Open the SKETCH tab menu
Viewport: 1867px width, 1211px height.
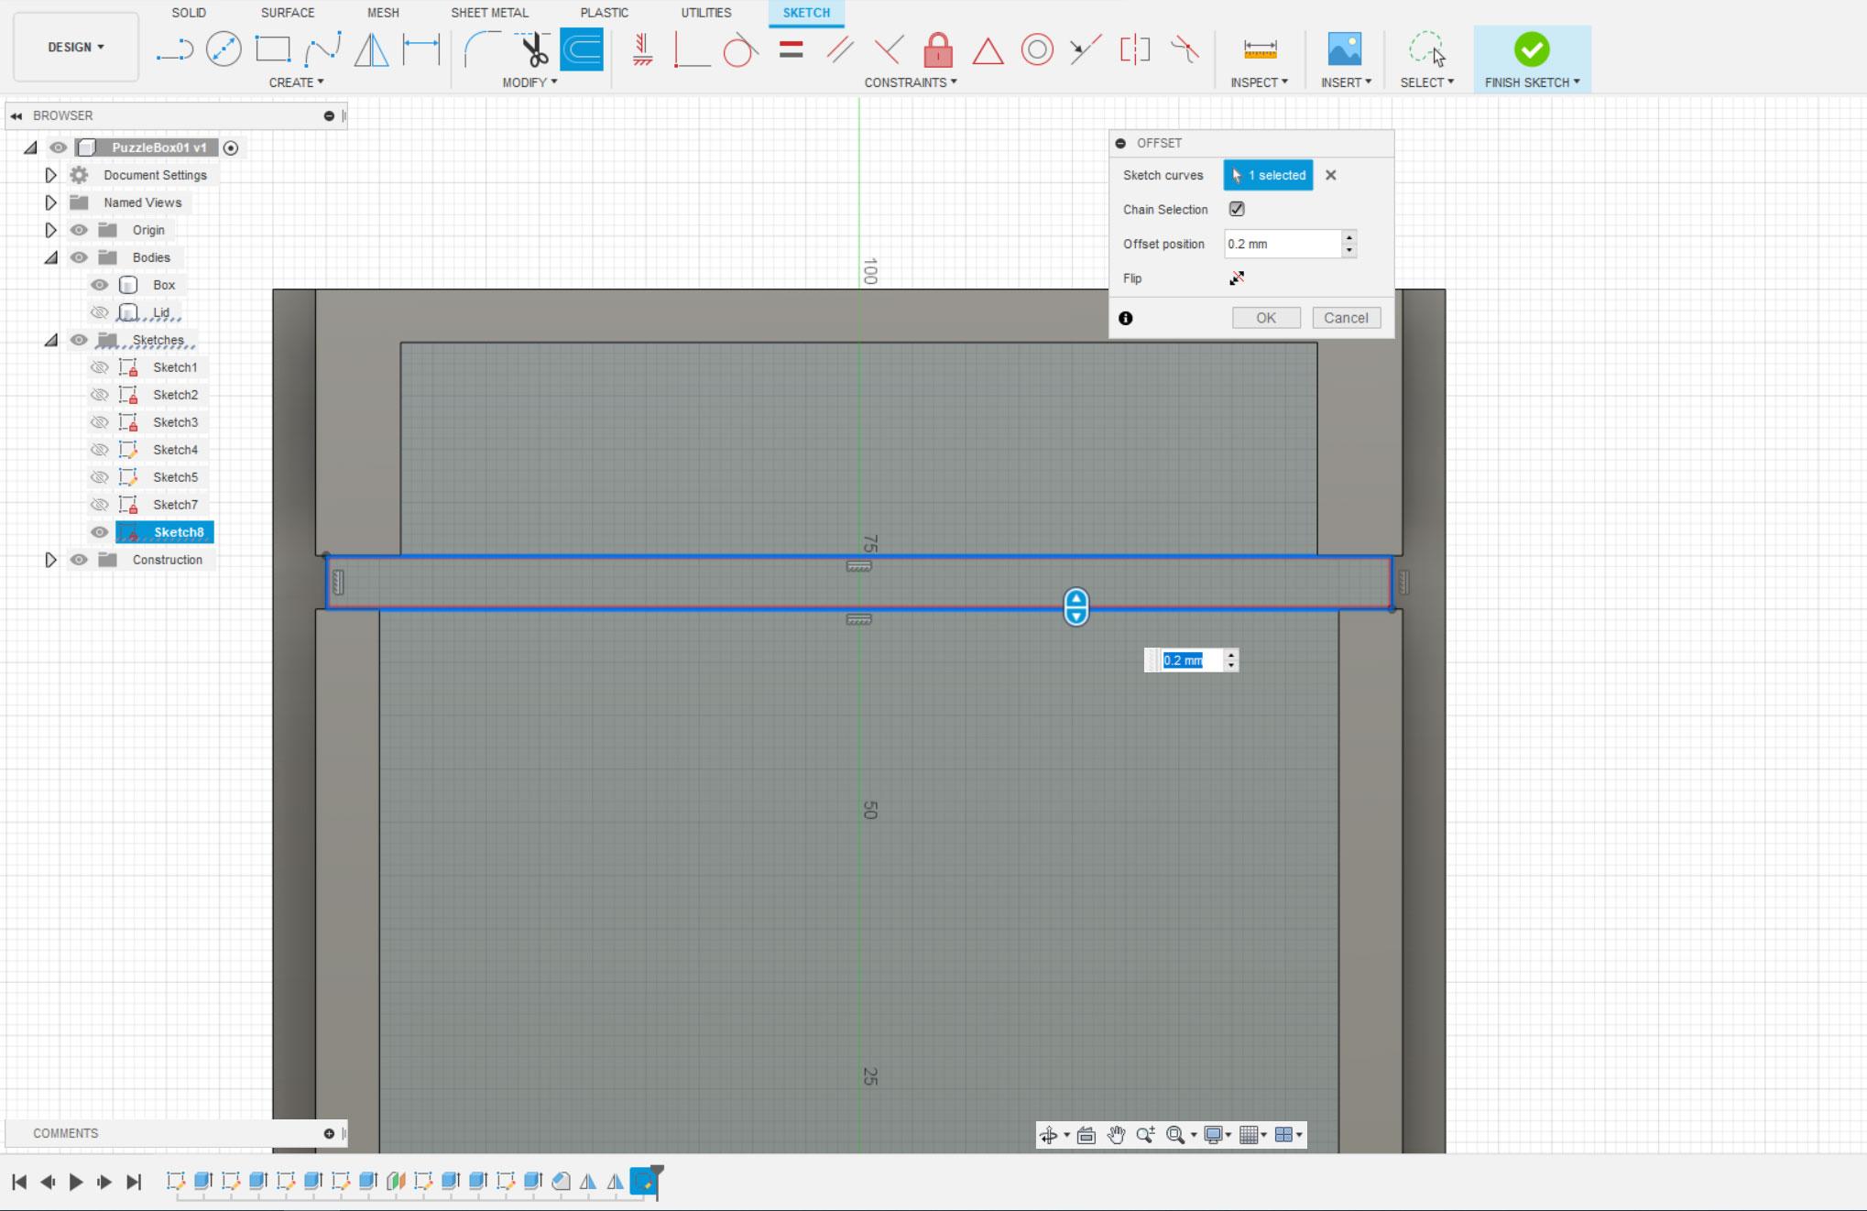pyautogui.click(x=805, y=12)
